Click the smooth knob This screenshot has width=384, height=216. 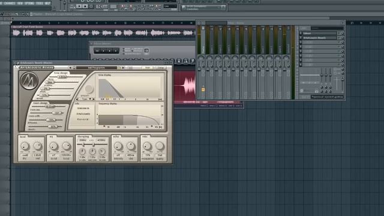pos(89,88)
